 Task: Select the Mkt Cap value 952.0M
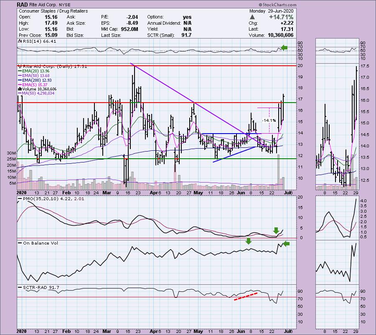pyautogui.click(x=130, y=29)
